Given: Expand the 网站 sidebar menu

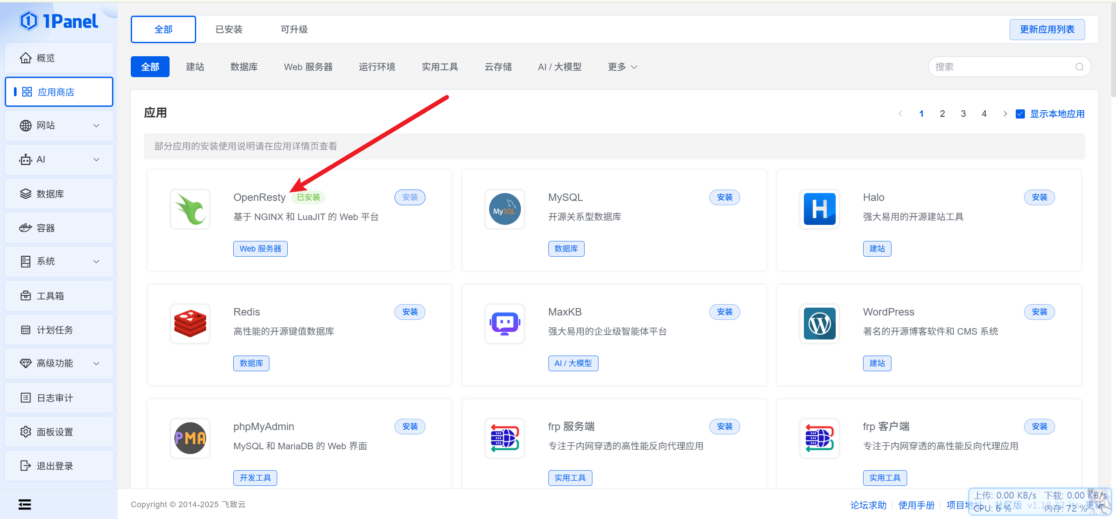Looking at the screenshot, I should [59, 126].
